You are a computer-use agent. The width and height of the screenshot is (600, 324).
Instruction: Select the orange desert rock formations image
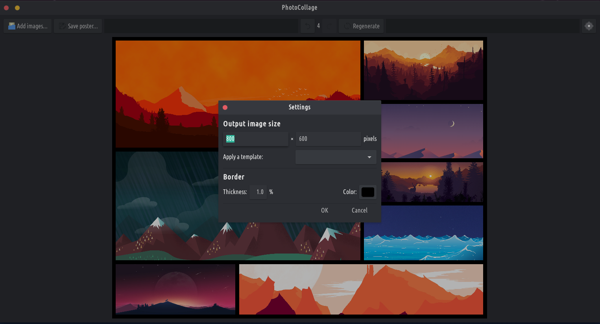[361, 289]
